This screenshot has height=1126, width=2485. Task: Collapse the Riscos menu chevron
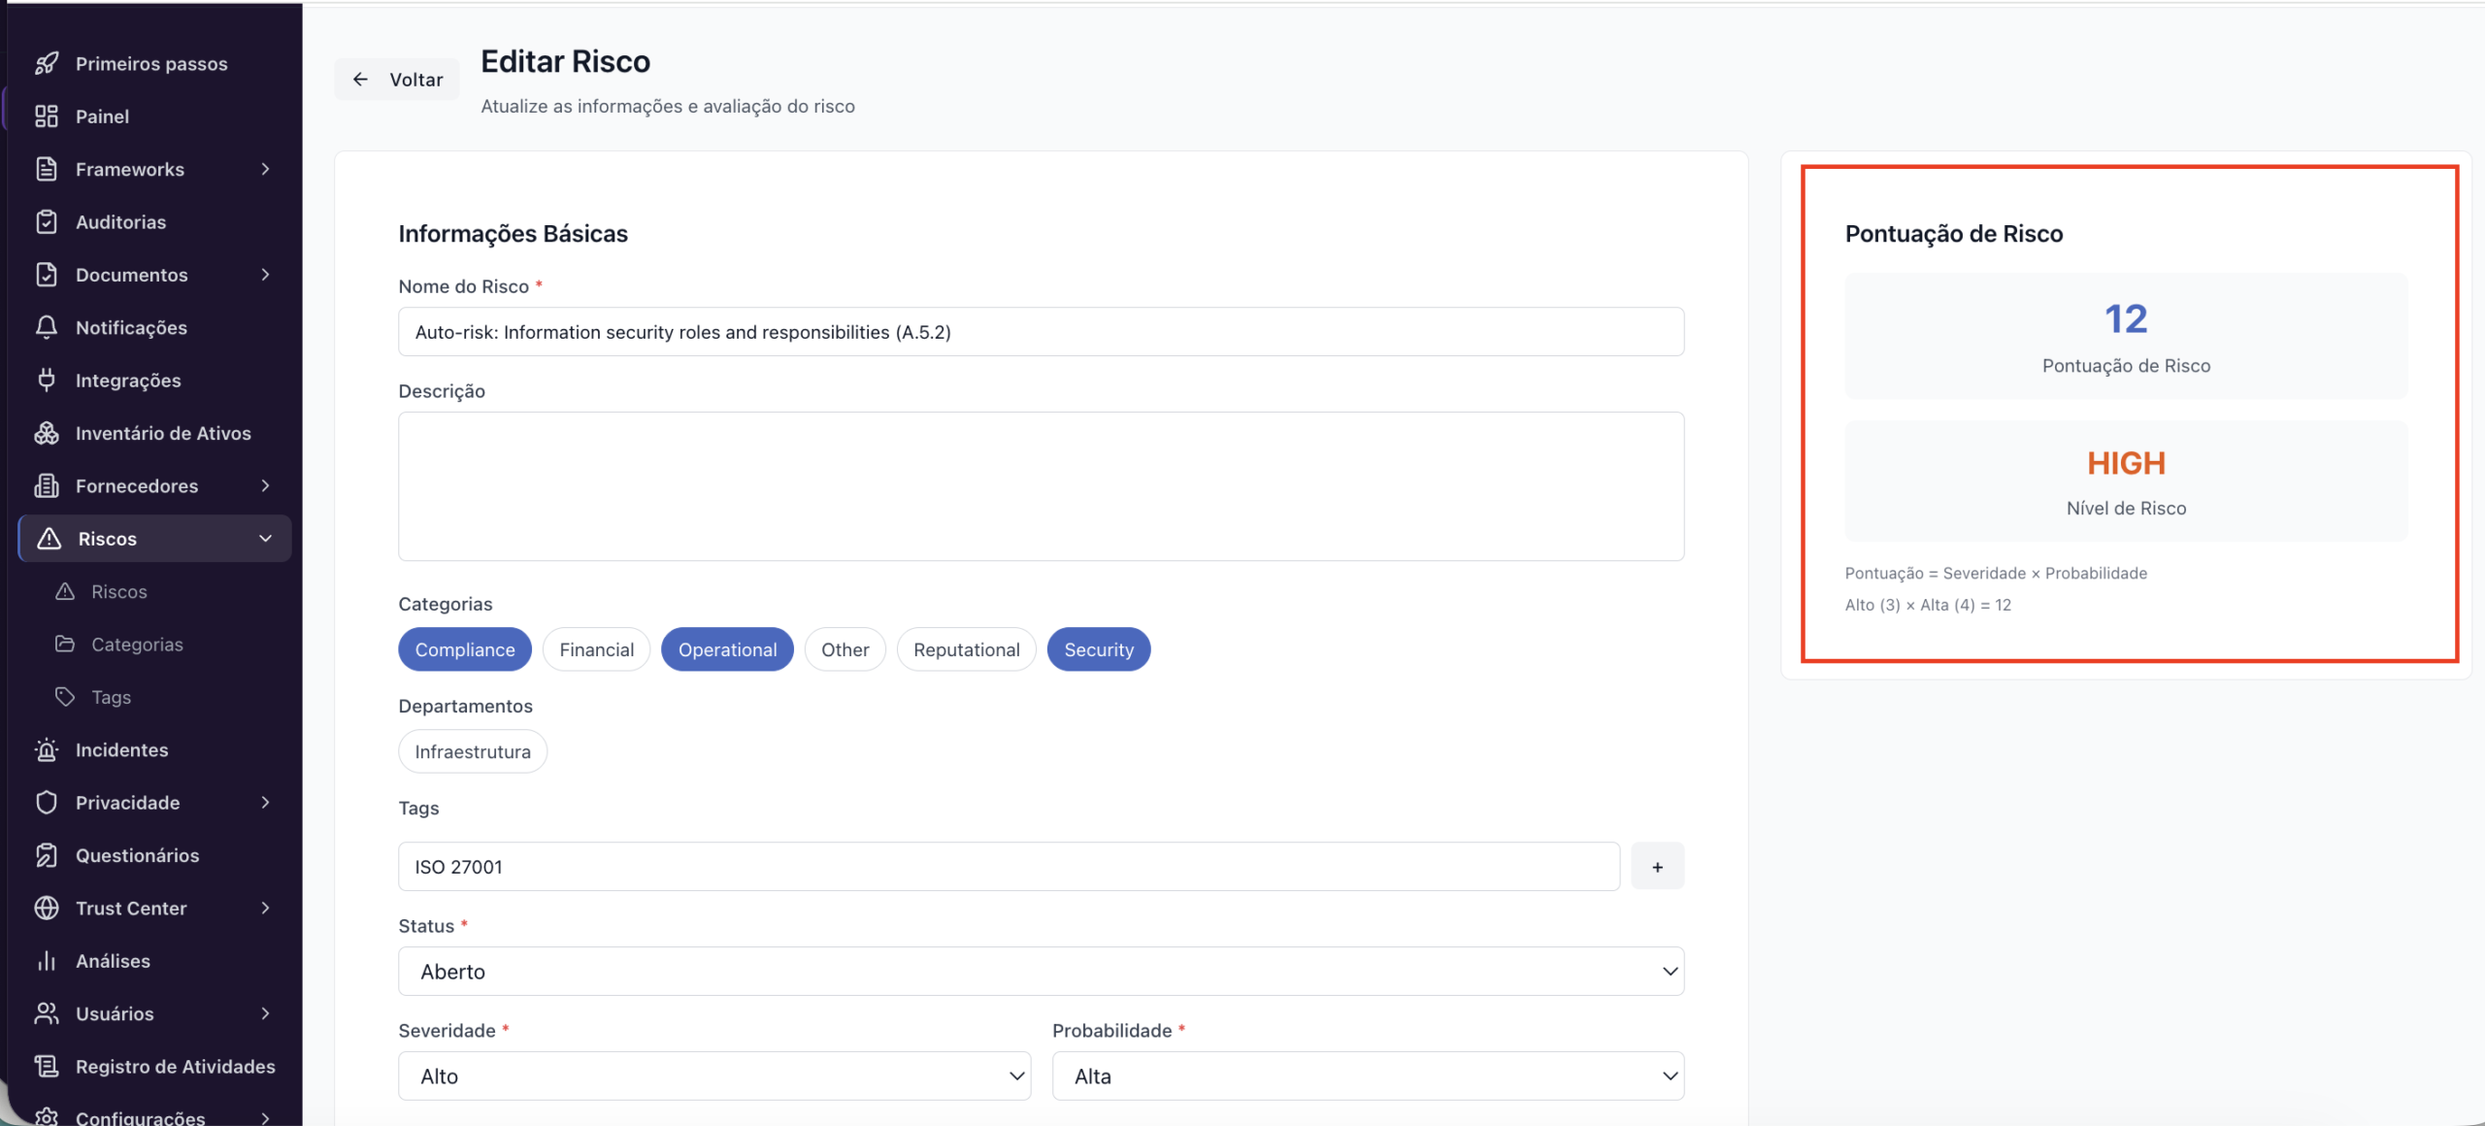(x=266, y=539)
